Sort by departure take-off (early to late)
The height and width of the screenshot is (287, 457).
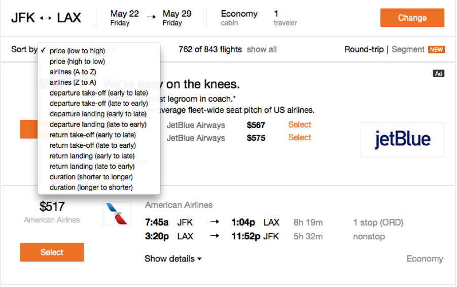(x=98, y=93)
